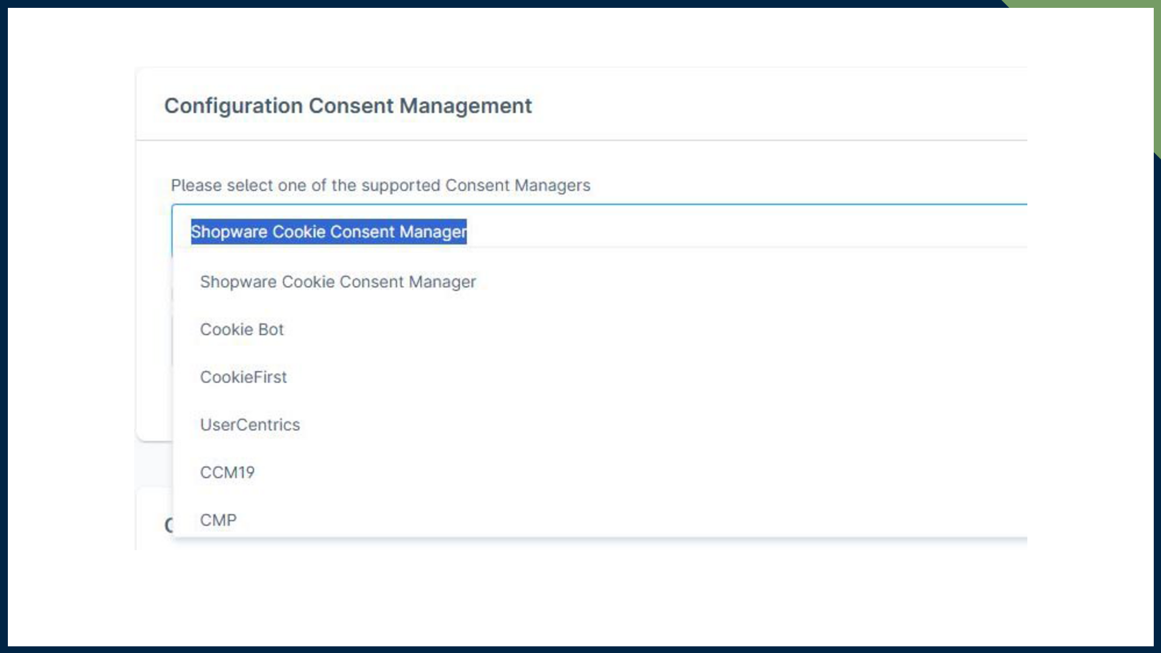Choose the Cookie Bot option
The height and width of the screenshot is (653, 1161).
242,330
